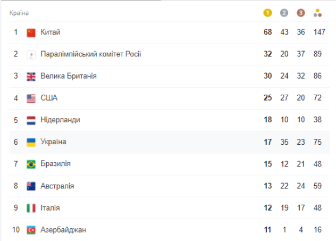Click the Netherlands flag icon
Viewport: 336px width, 241px height.
[x=31, y=120]
